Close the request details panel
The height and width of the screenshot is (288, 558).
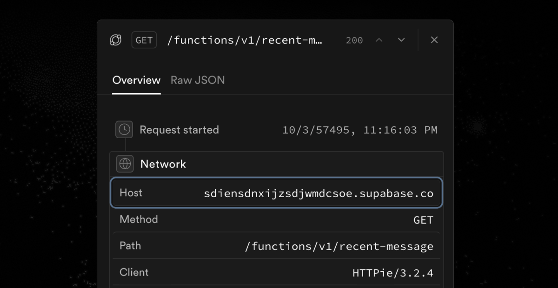434,40
